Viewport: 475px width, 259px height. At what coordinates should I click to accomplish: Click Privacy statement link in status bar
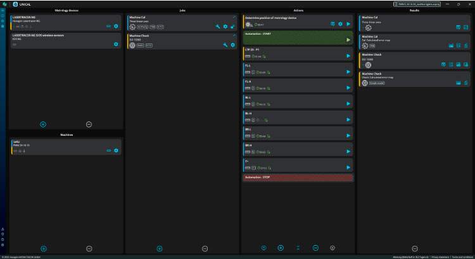[440, 257]
